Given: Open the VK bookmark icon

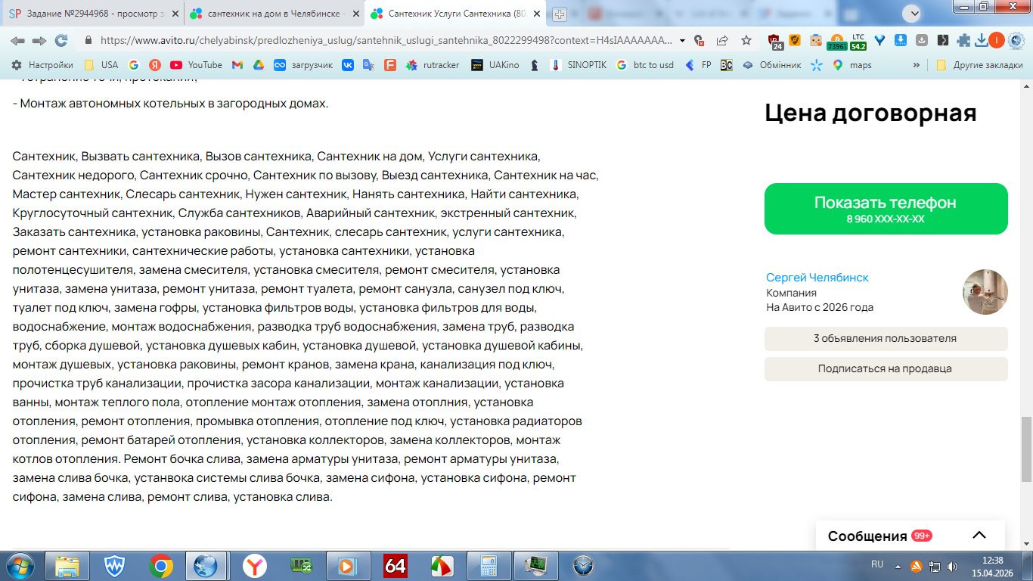Looking at the screenshot, I should 348,65.
